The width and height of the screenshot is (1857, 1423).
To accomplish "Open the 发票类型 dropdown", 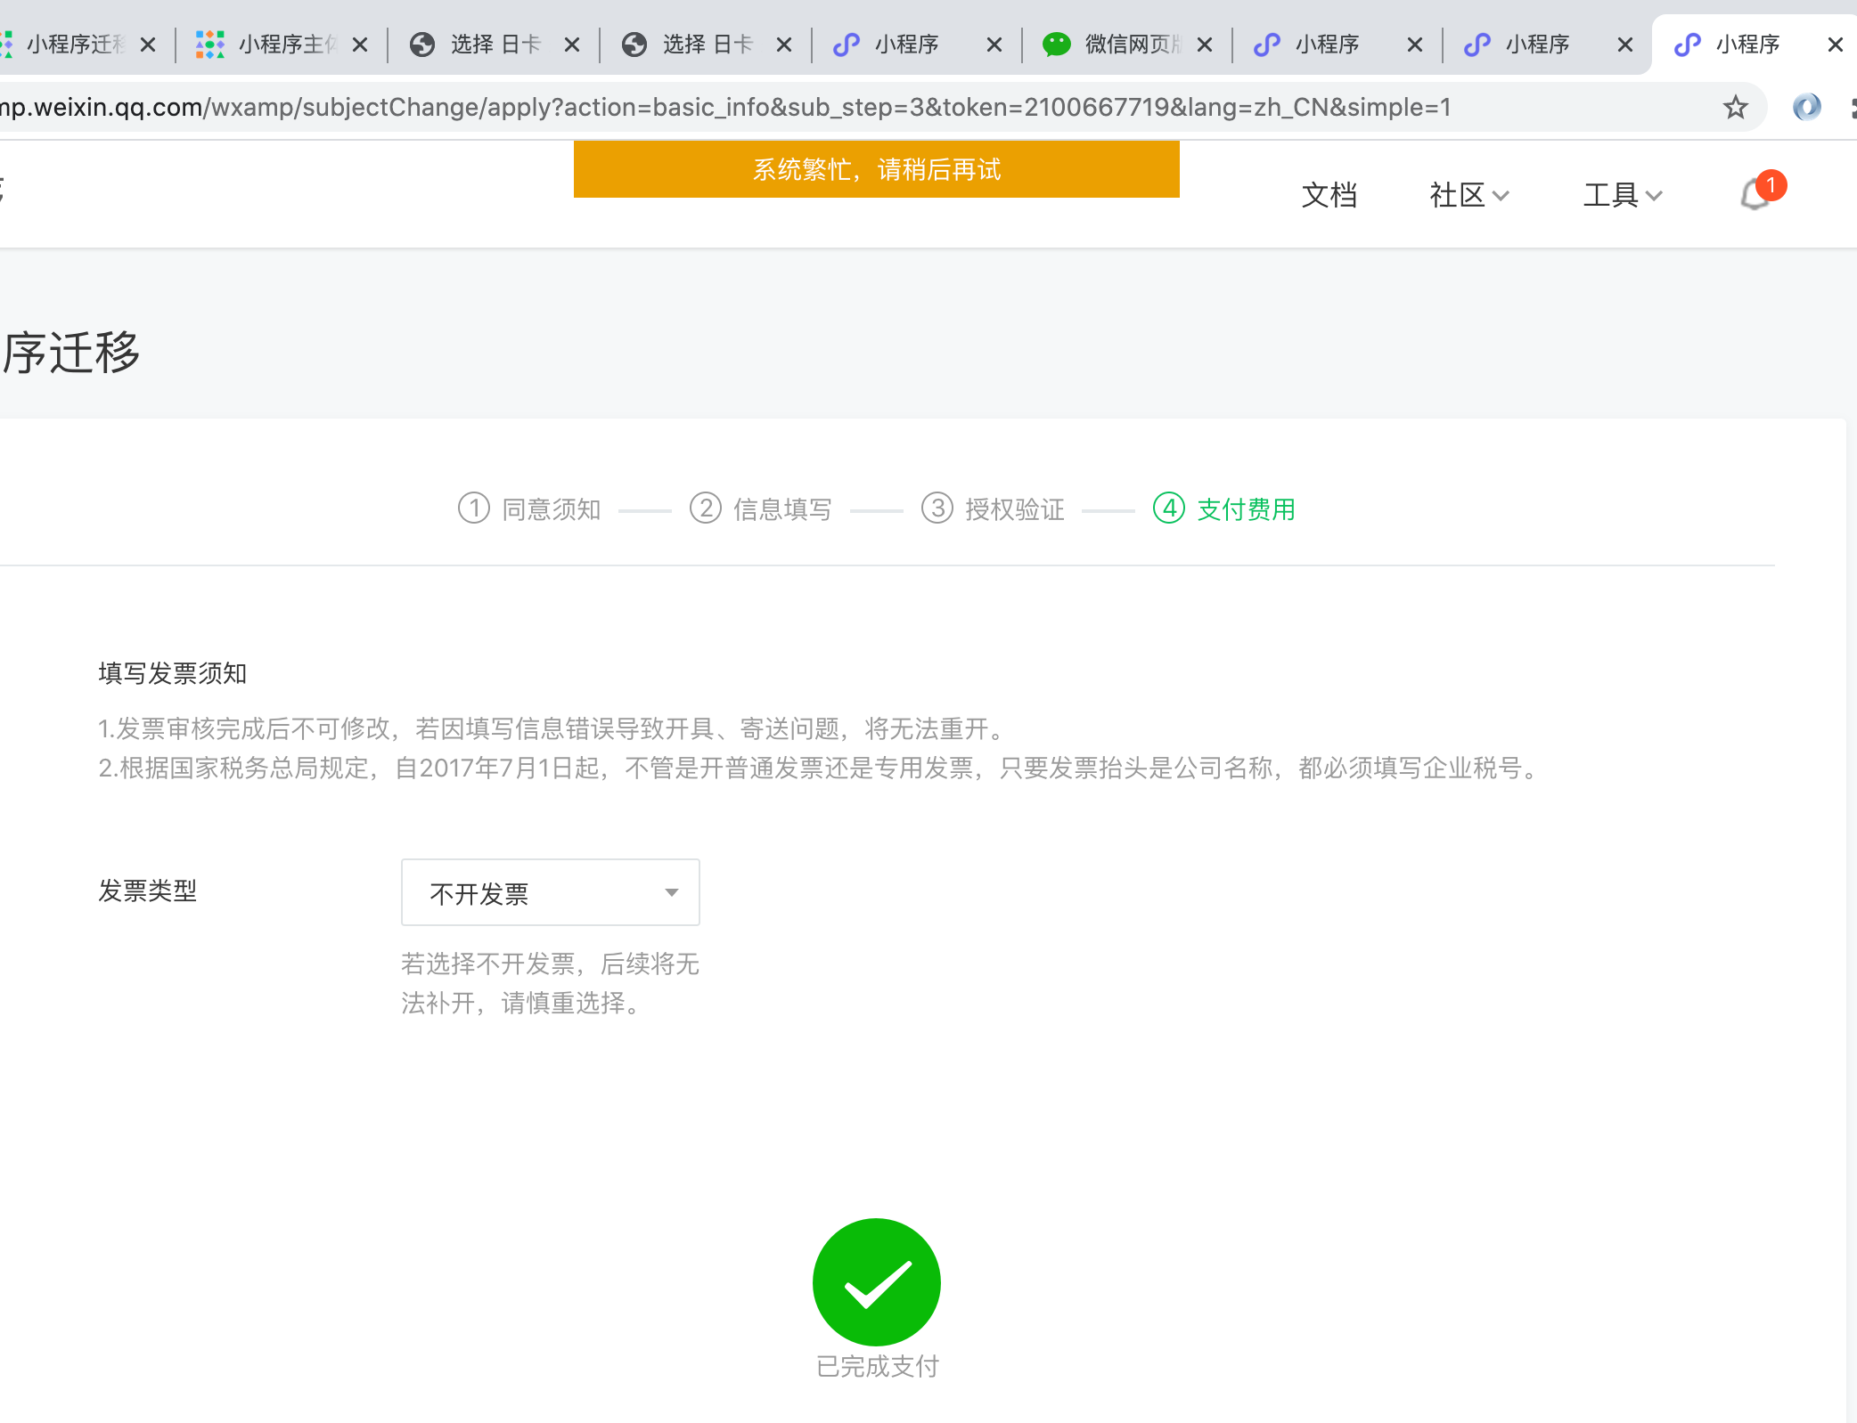I will pyautogui.click(x=550, y=892).
